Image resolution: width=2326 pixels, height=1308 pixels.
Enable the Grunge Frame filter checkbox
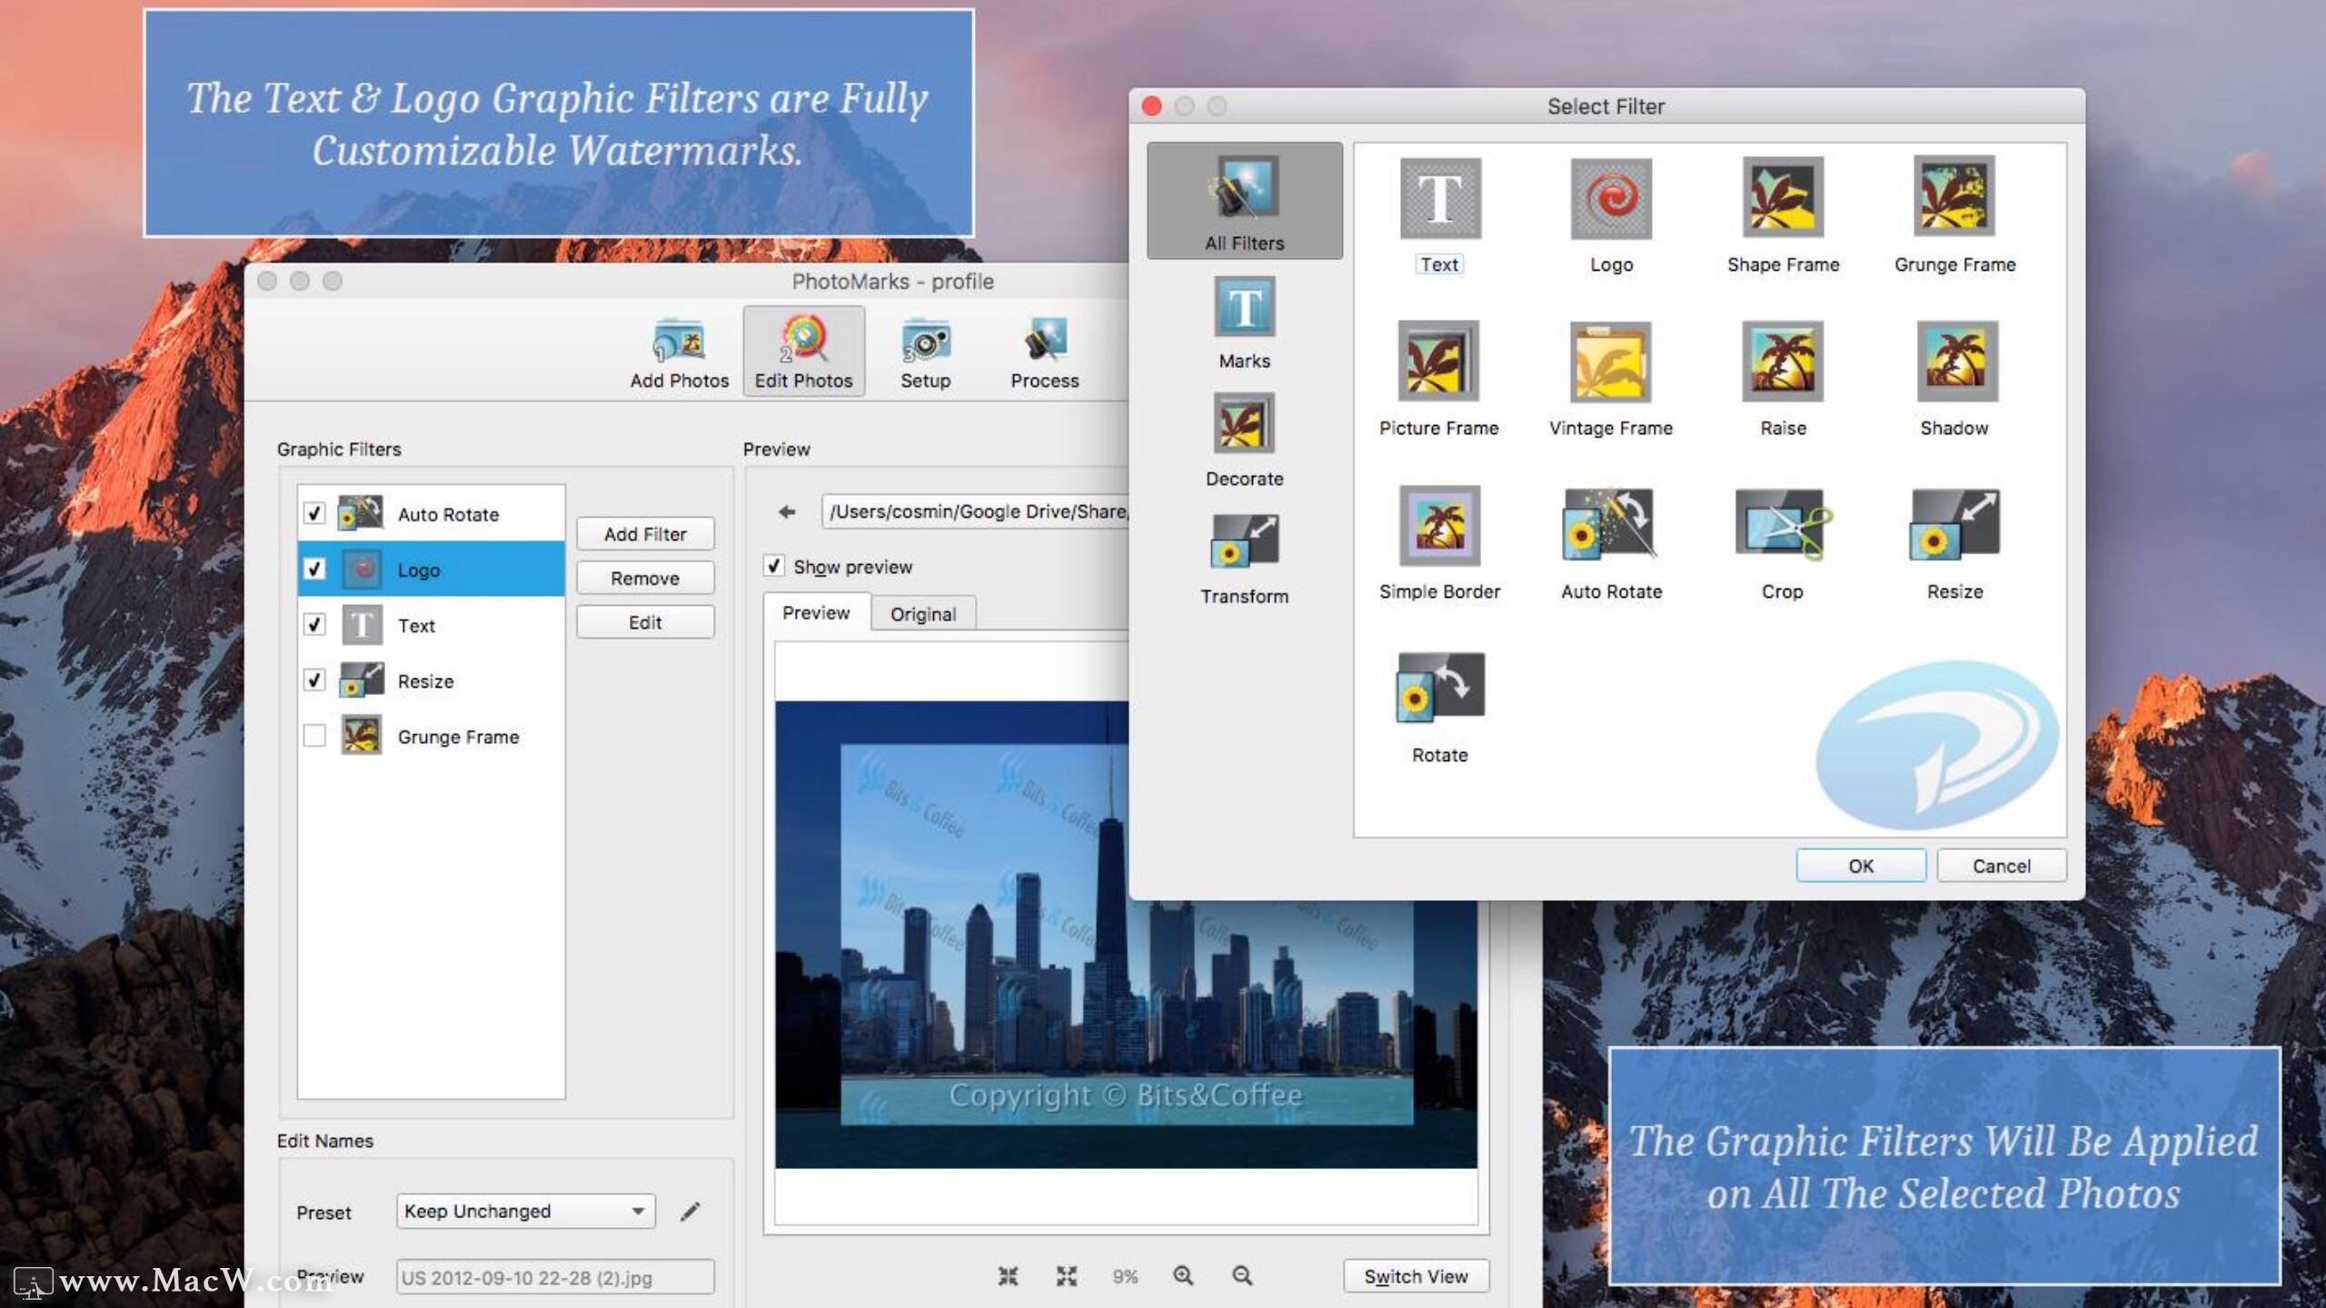click(x=314, y=736)
